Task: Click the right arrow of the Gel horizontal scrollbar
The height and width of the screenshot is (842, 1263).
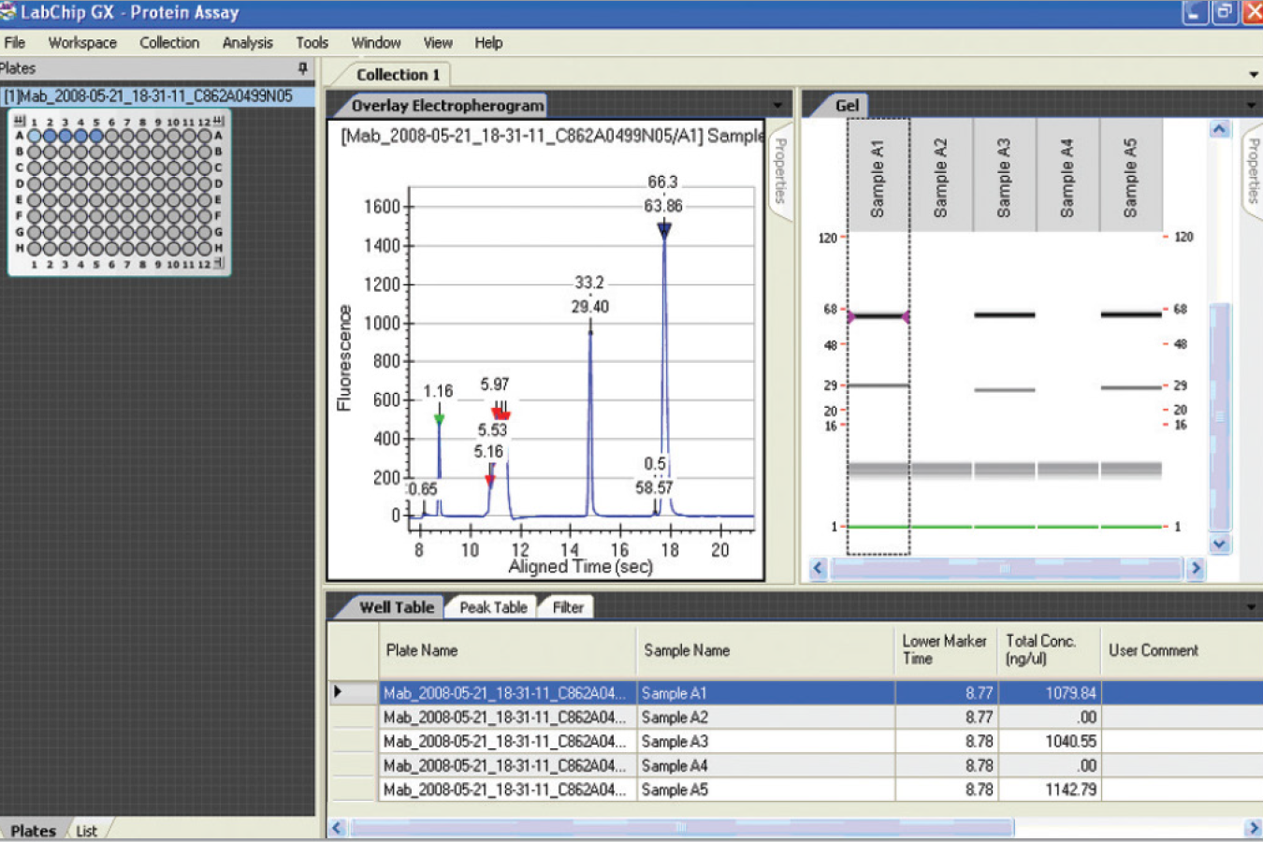Action: (x=1197, y=568)
